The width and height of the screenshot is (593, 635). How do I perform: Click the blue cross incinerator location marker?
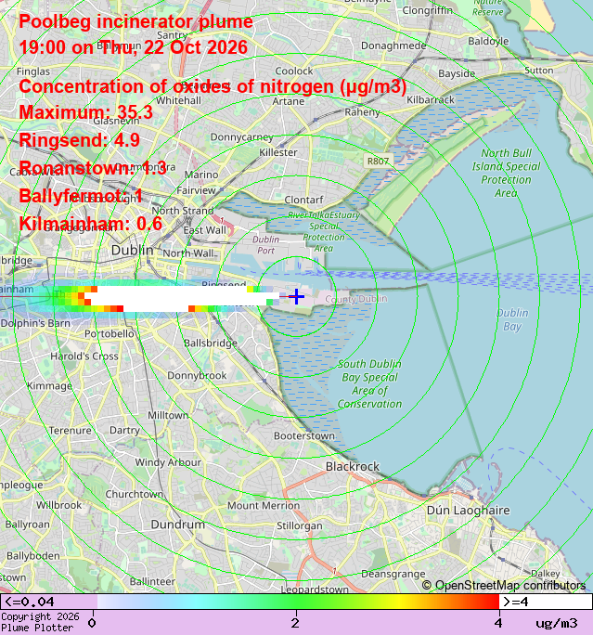point(297,296)
